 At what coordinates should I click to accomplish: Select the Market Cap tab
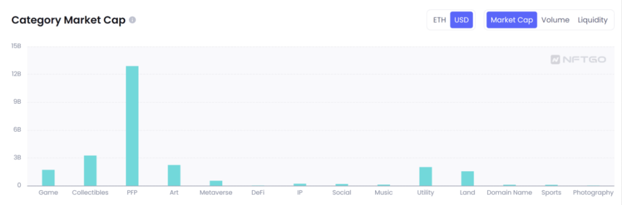(x=512, y=20)
